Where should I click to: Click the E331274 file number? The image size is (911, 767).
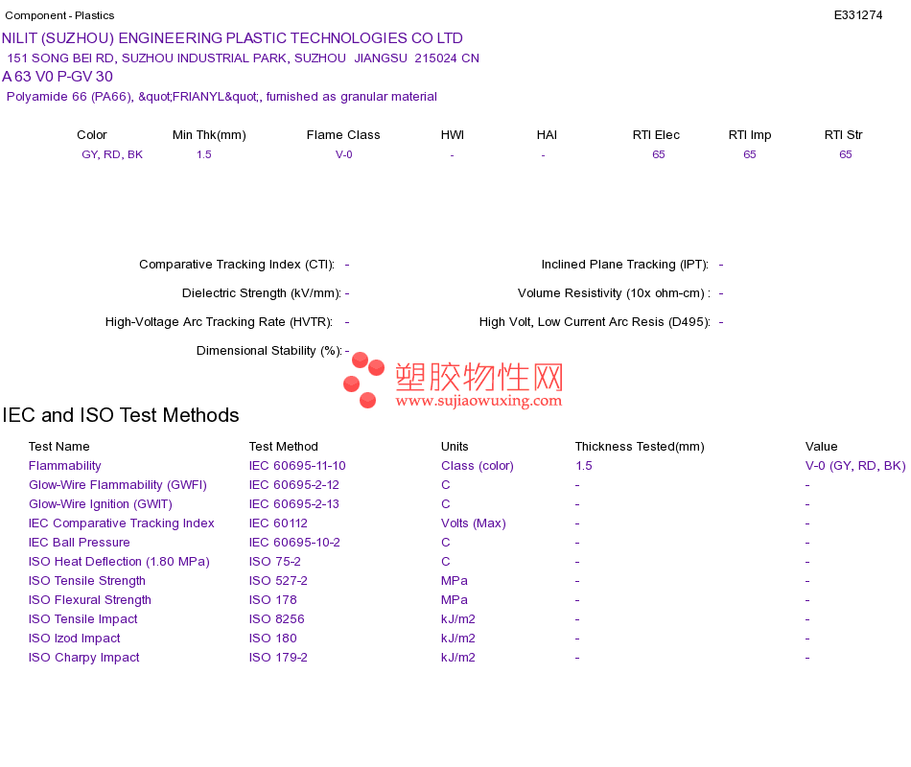pyautogui.click(x=858, y=15)
